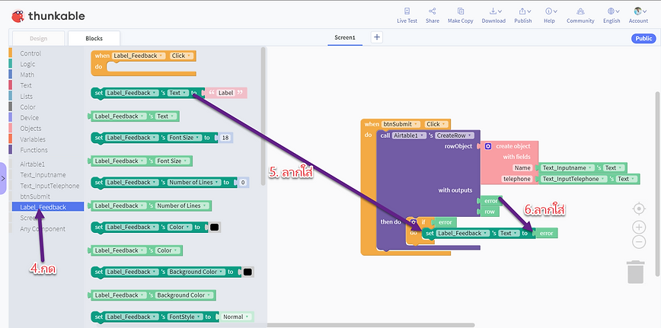Click the black Color swatch in set Color block
Screen dimensions: 661x328
(214, 228)
